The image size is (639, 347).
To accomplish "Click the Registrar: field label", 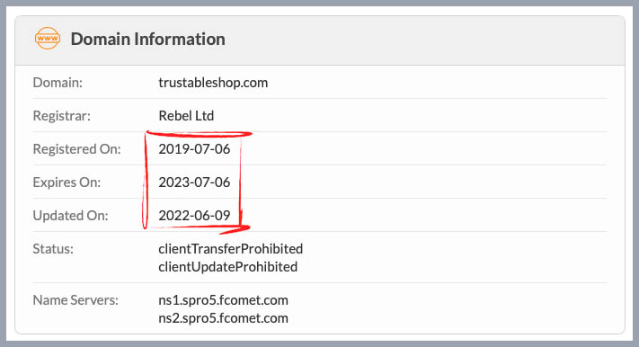I will click(x=61, y=115).
